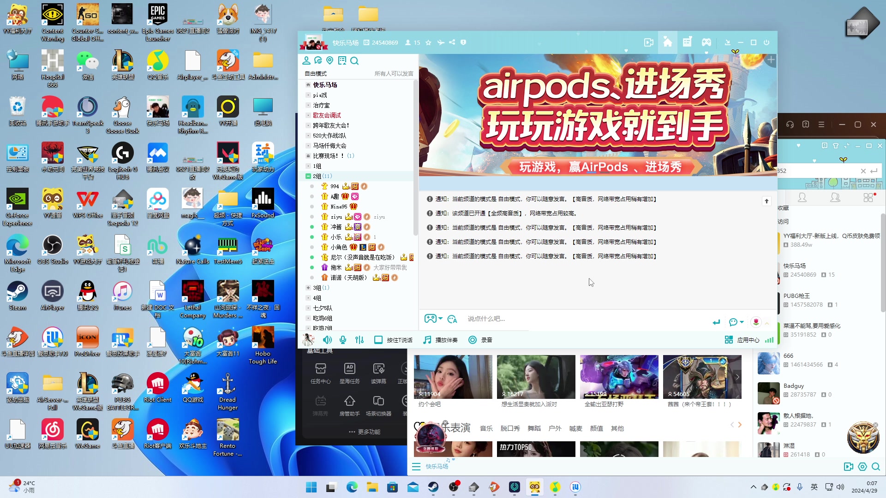Click the font style icon in chat input
Screen dimensions: 886x498
pyautogui.click(x=452, y=319)
